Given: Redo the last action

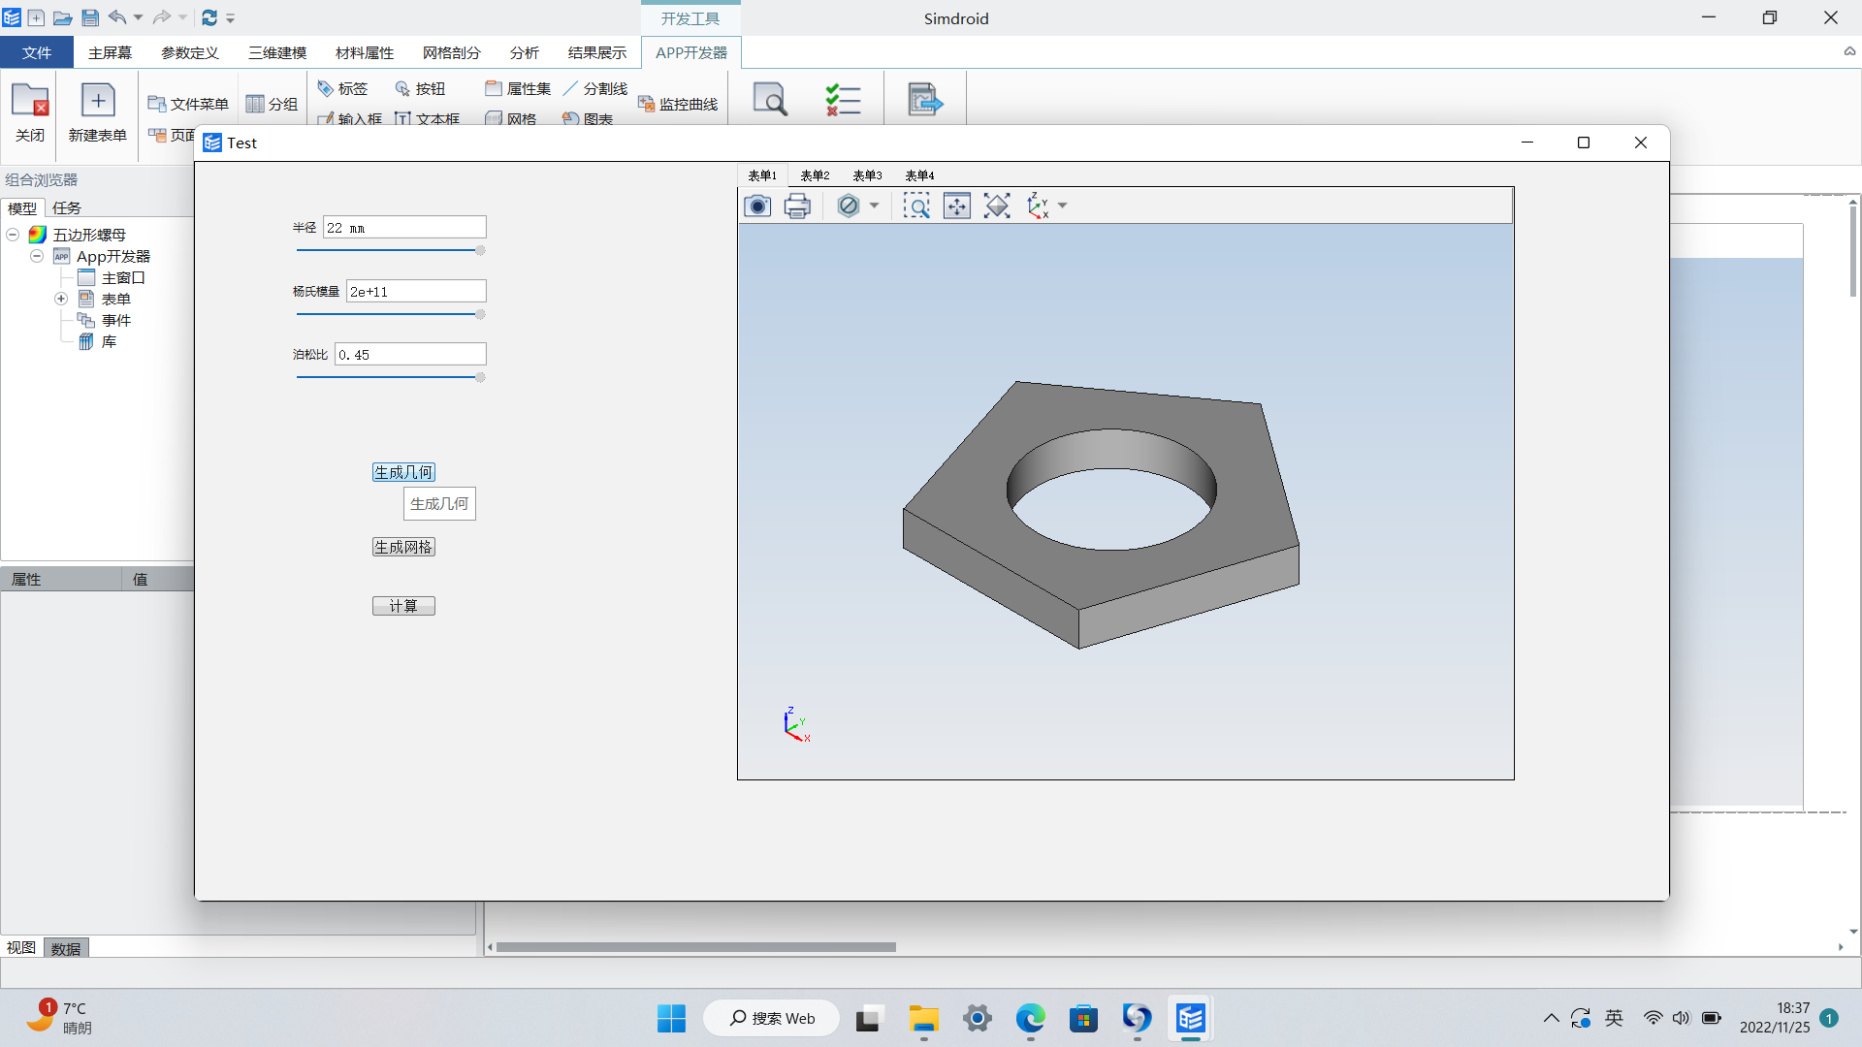Looking at the screenshot, I should [162, 17].
